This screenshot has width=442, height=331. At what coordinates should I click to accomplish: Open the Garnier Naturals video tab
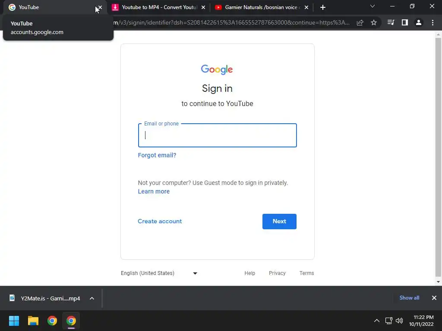[x=262, y=7]
